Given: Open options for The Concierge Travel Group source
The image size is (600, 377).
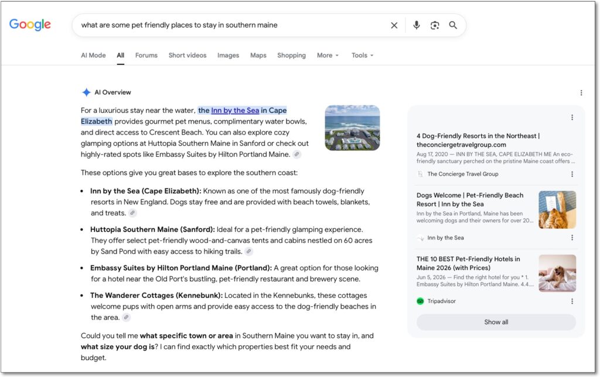Looking at the screenshot, I should [x=572, y=174].
